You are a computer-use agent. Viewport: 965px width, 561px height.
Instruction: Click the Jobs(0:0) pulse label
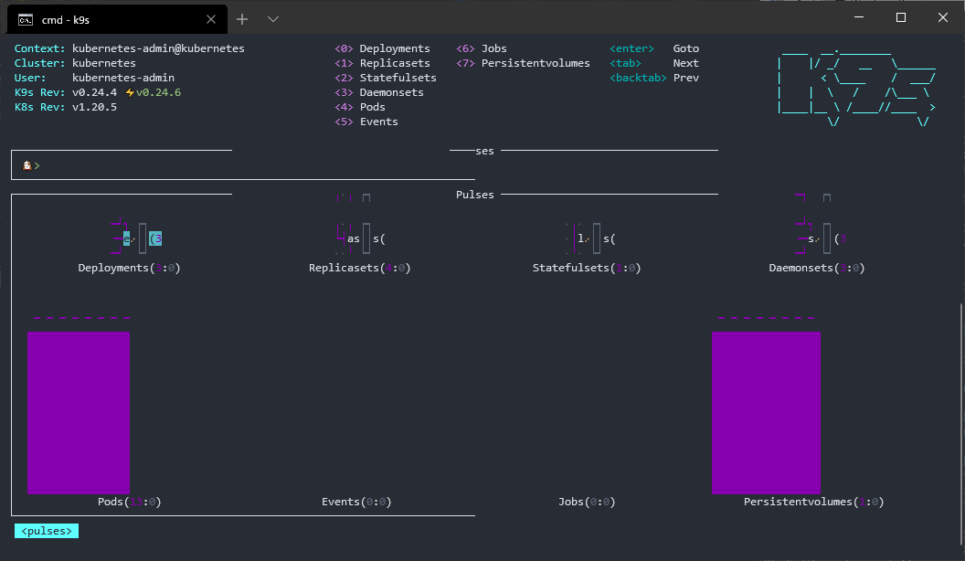click(x=587, y=502)
